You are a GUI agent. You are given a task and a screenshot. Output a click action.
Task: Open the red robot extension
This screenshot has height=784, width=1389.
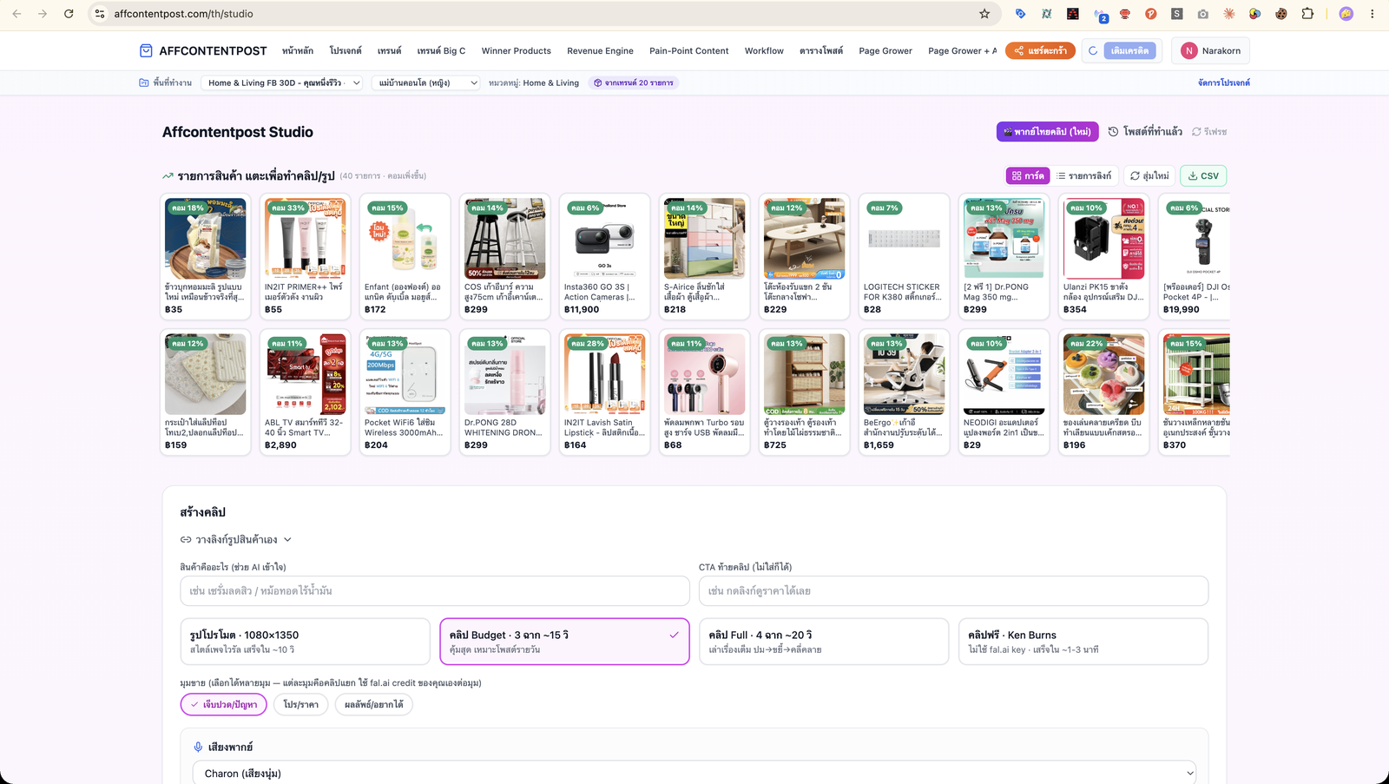(1125, 14)
